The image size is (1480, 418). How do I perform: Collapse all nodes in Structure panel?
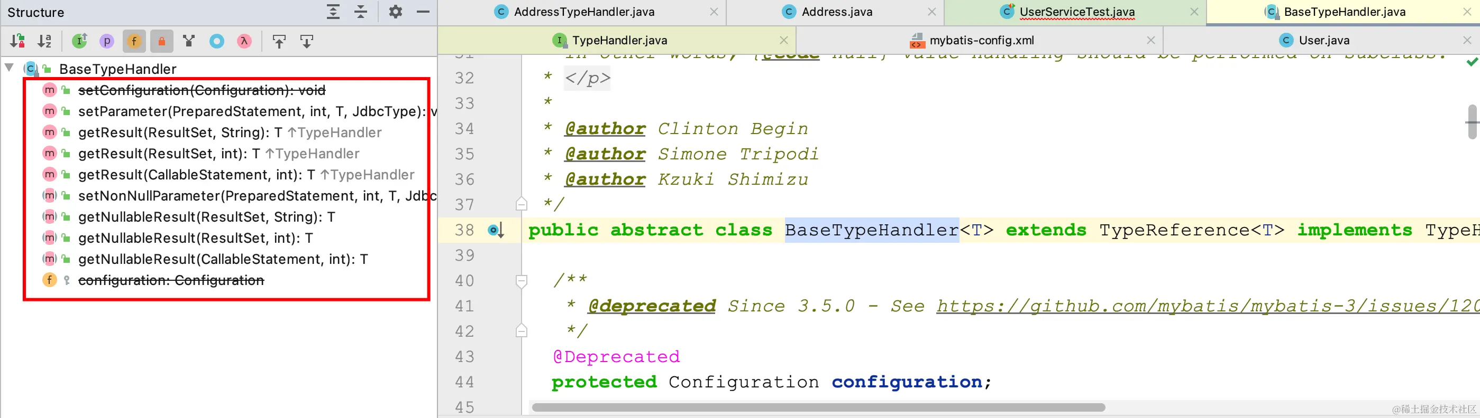(361, 12)
